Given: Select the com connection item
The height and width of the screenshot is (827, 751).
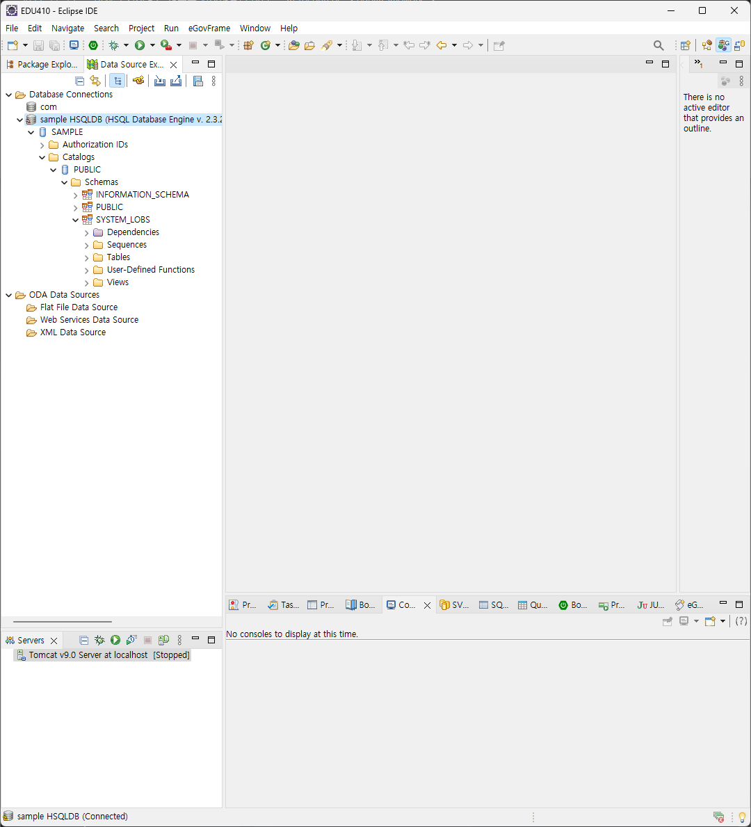Looking at the screenshot, I should coord(42,107).
